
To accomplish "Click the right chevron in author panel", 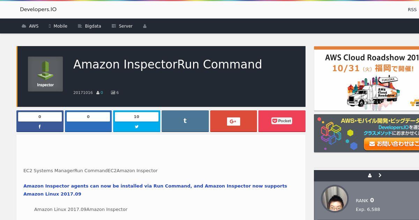I will [x=380, y=175].
